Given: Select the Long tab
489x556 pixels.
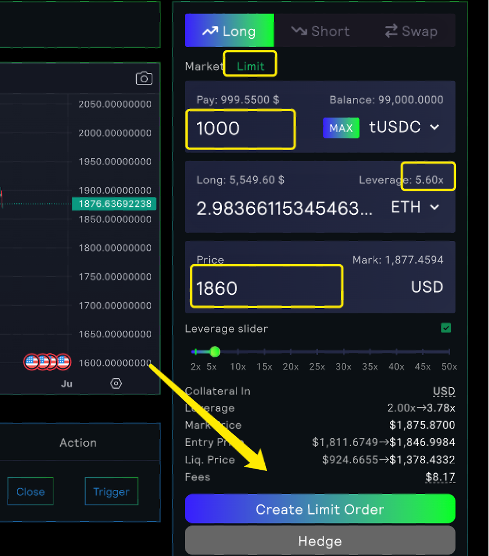Looking at the screenshot, I should coord(229,31).
